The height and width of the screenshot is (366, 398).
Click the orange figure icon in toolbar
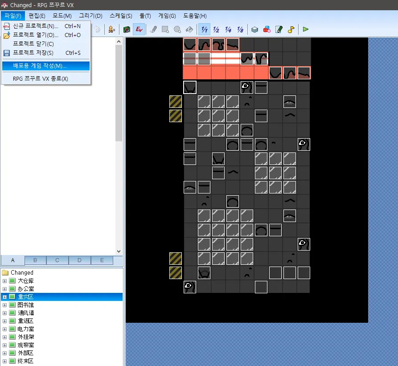(x=112, y=29)
